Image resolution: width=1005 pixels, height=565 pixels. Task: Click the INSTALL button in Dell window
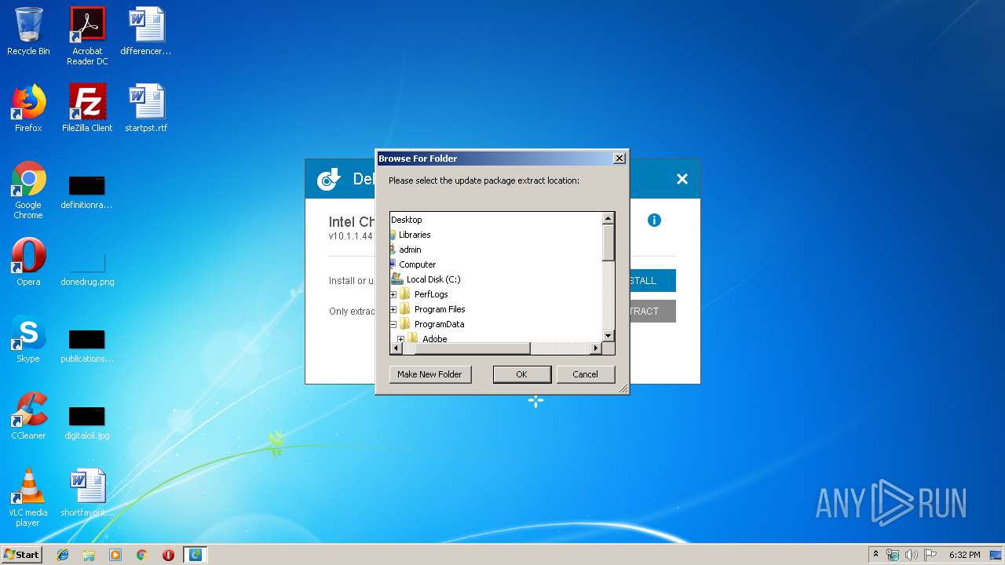coord(652,281)
